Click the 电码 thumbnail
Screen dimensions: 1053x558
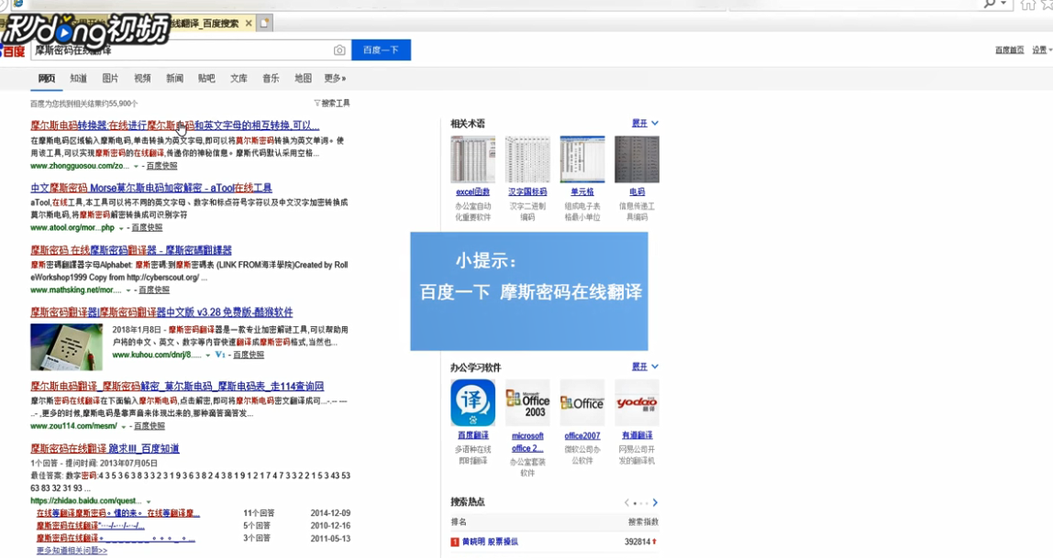[637, 159]
